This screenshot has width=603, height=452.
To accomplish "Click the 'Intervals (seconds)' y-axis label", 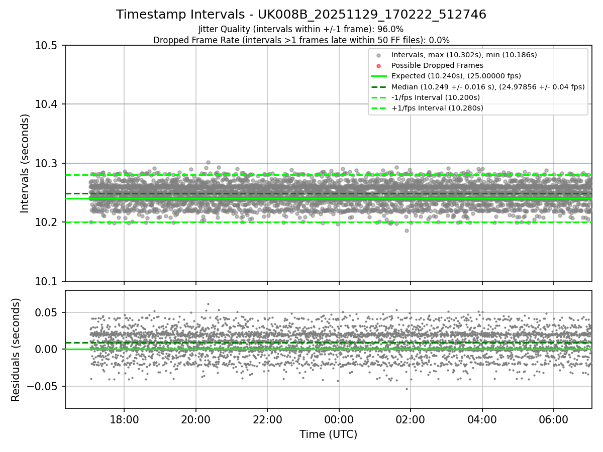I will [25, 163].
